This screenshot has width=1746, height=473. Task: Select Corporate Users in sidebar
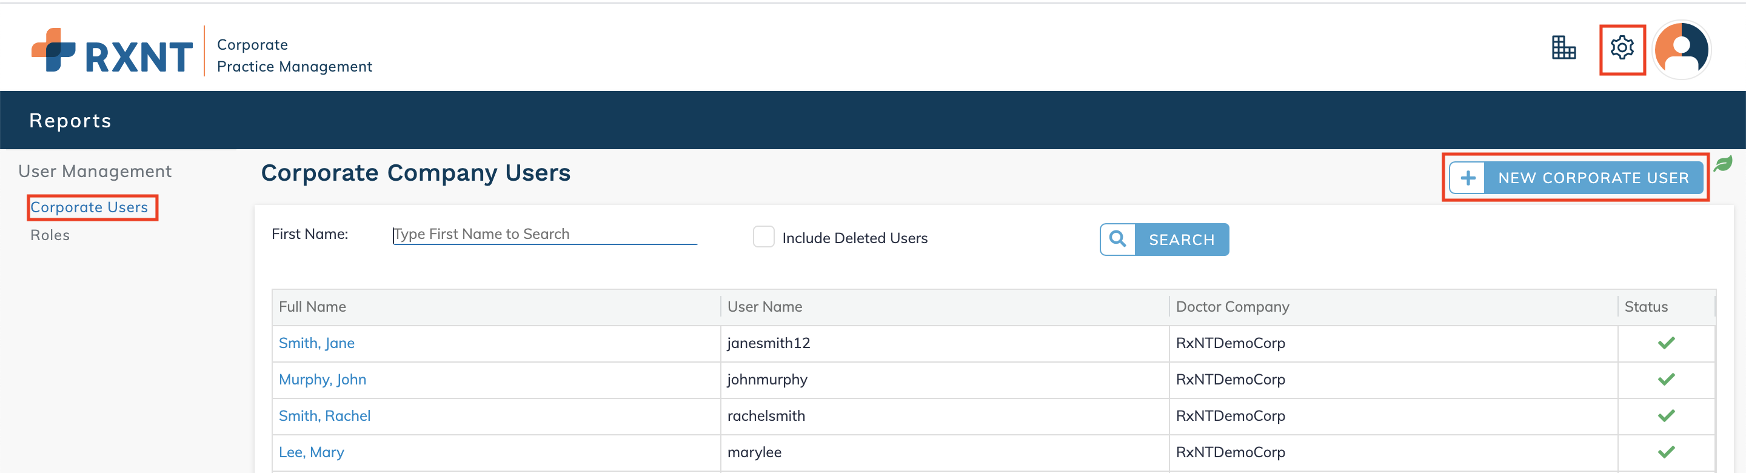point(89,207)
